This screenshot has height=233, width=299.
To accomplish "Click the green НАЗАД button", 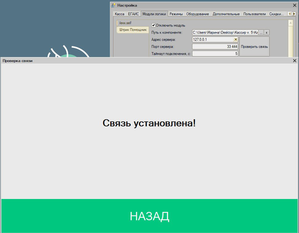I will click(149, 216).
